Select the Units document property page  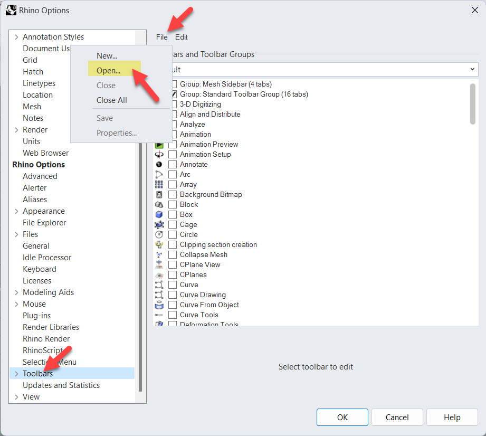[31, 141]
